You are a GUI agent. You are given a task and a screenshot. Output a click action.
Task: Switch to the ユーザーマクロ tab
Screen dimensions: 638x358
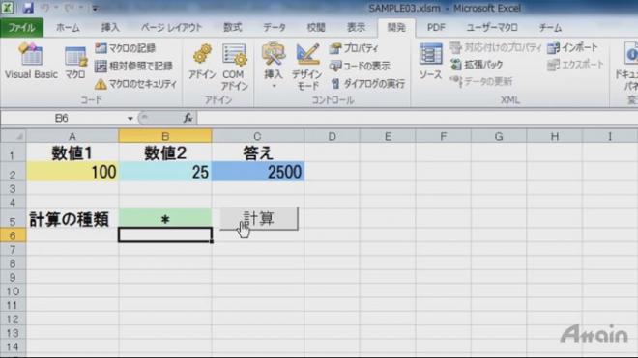click(492, 28)
